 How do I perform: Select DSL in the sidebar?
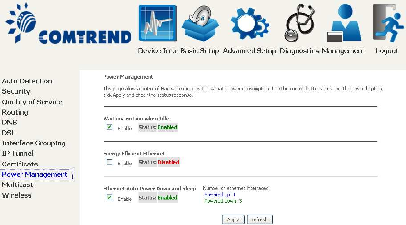[8, 133]
